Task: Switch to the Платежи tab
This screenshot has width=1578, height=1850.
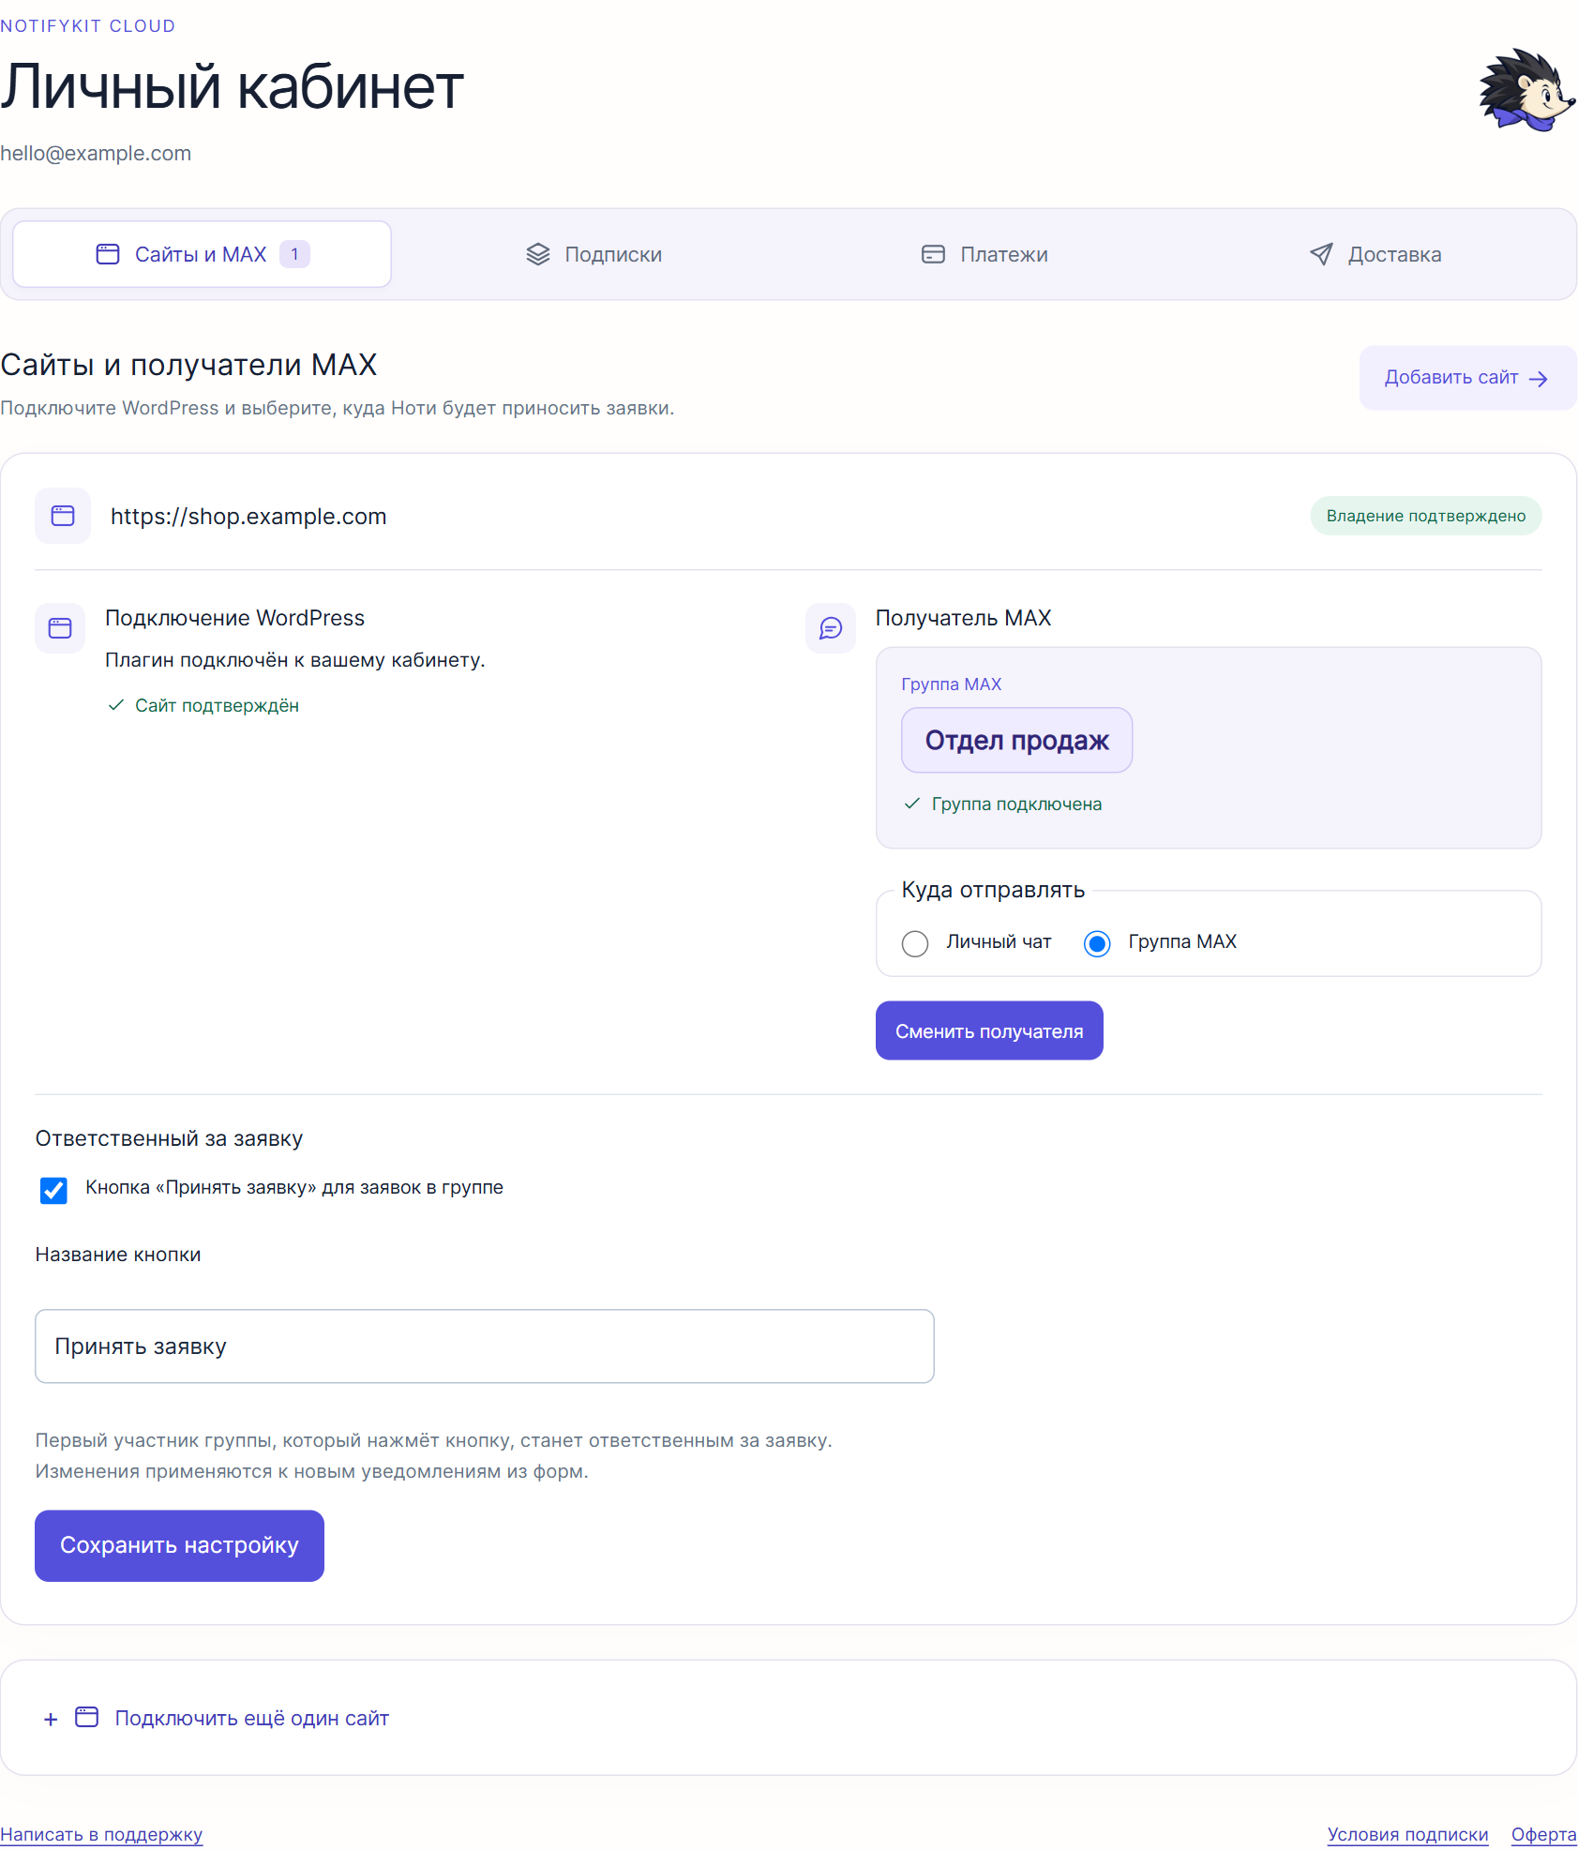Action: 984,254
